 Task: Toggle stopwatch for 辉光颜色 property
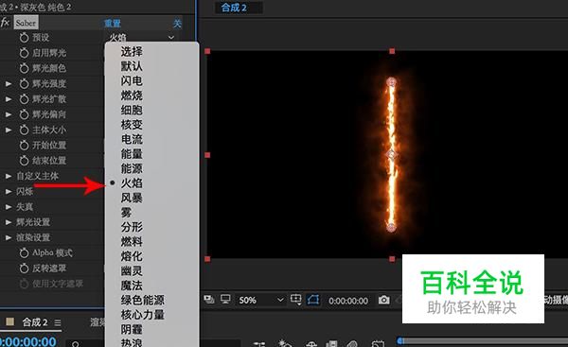(x=24, y=68)
